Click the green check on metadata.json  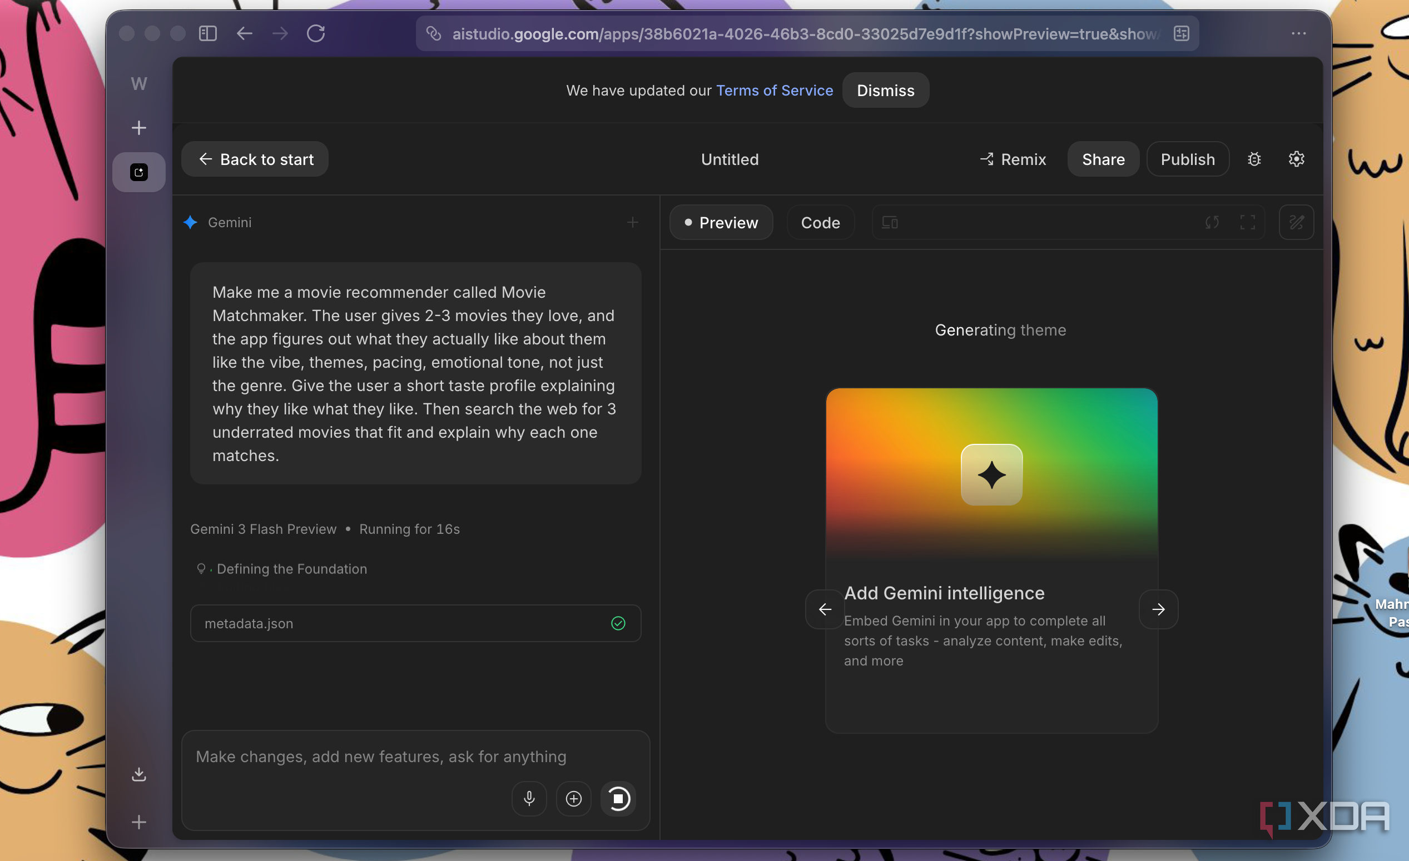[618, 623]
